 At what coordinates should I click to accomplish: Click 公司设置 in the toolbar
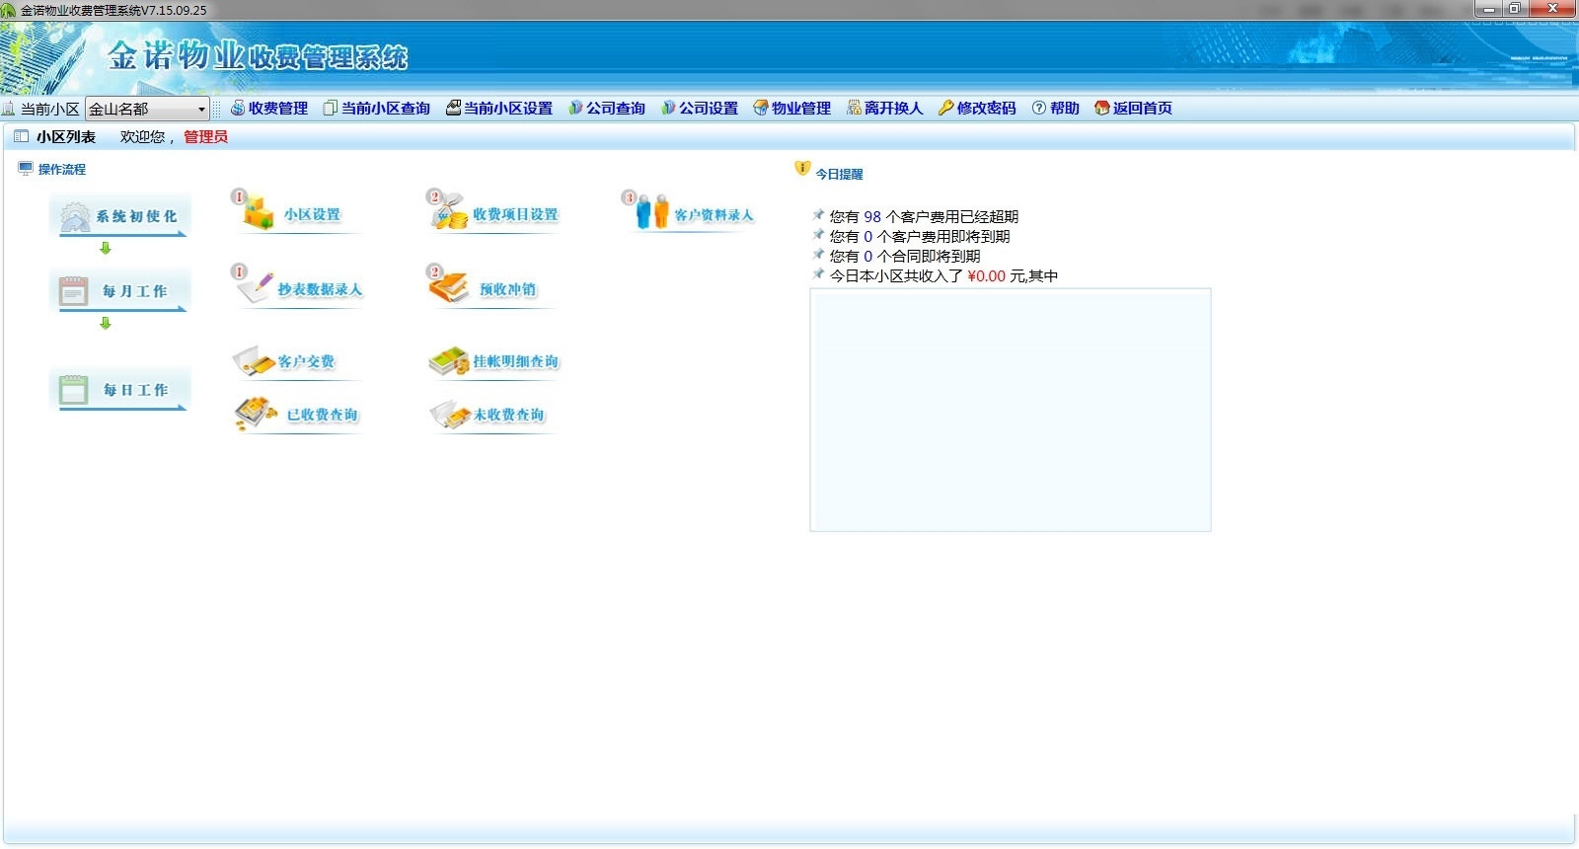coord(700,109)
